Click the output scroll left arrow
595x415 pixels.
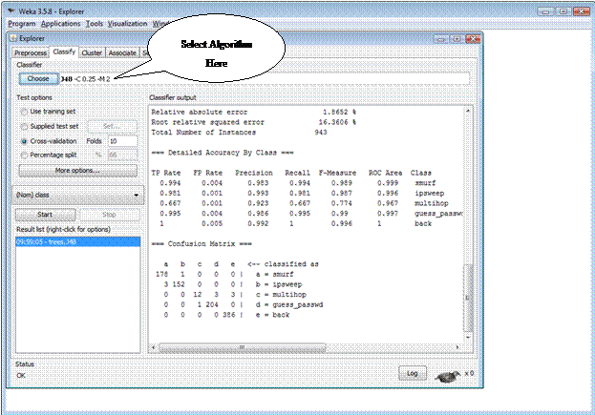pos(154,347)
